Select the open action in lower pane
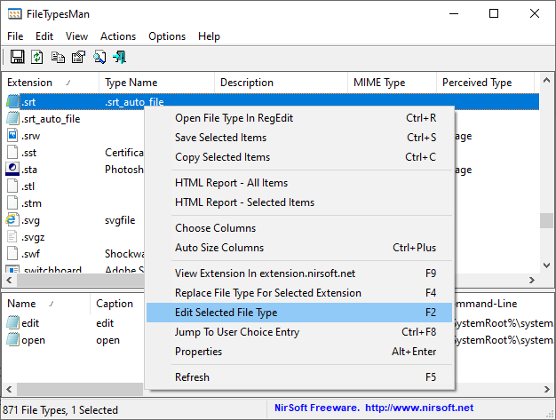 tap(33, 340)
